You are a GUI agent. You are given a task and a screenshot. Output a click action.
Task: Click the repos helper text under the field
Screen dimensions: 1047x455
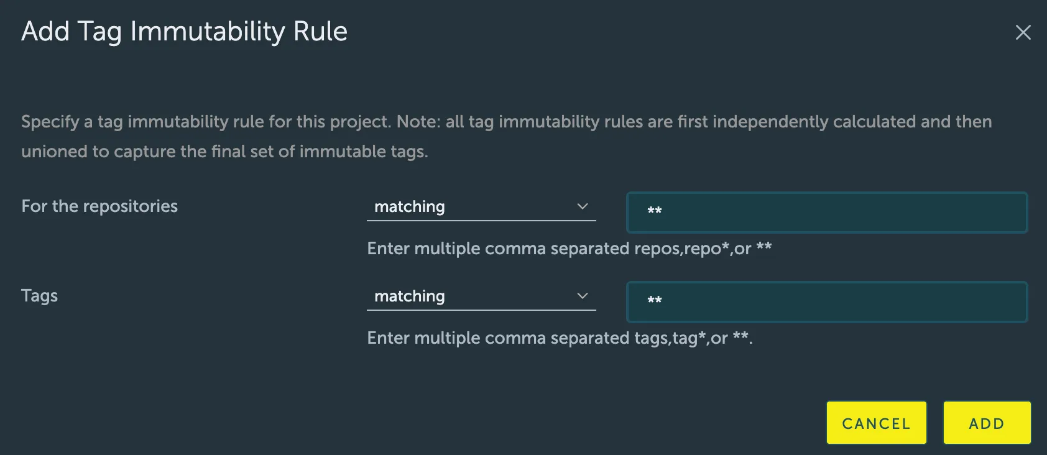pos(569,249)
